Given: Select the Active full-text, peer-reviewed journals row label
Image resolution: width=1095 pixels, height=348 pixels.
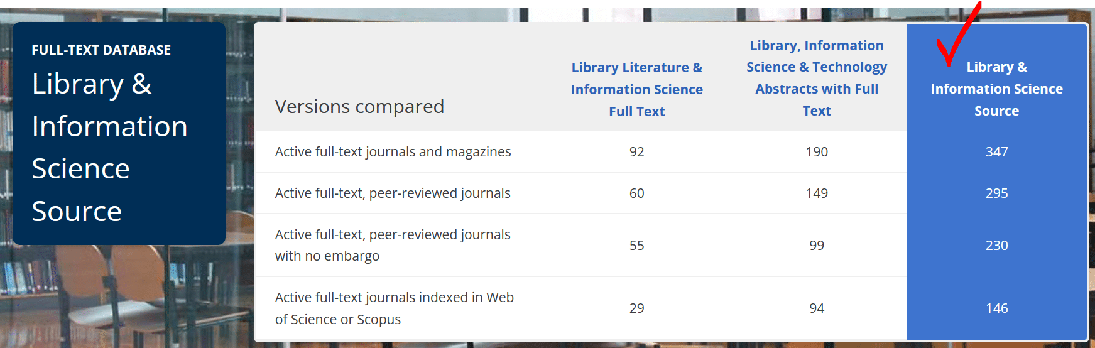Looking at the screenshot, I should point(393,193).
